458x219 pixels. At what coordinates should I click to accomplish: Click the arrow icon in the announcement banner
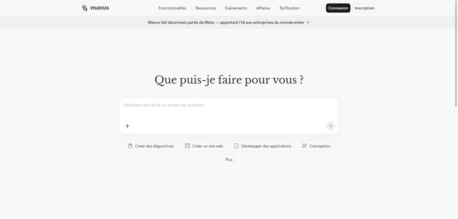308,22
